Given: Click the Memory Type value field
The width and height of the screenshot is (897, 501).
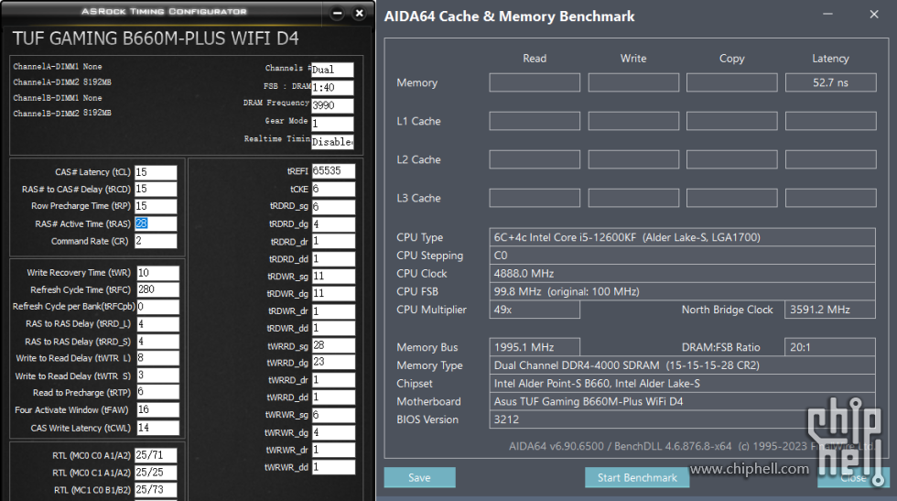Looking at the screenshot, I should click(682, 365).
